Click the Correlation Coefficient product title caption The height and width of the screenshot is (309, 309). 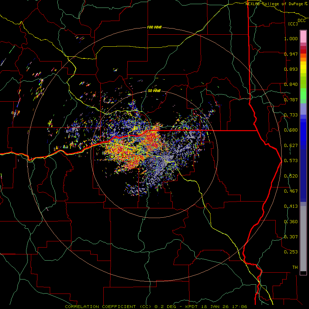coord(156,307)
